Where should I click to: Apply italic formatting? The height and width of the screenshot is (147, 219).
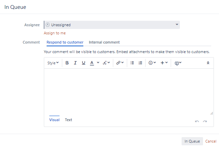tap(75, 63)
